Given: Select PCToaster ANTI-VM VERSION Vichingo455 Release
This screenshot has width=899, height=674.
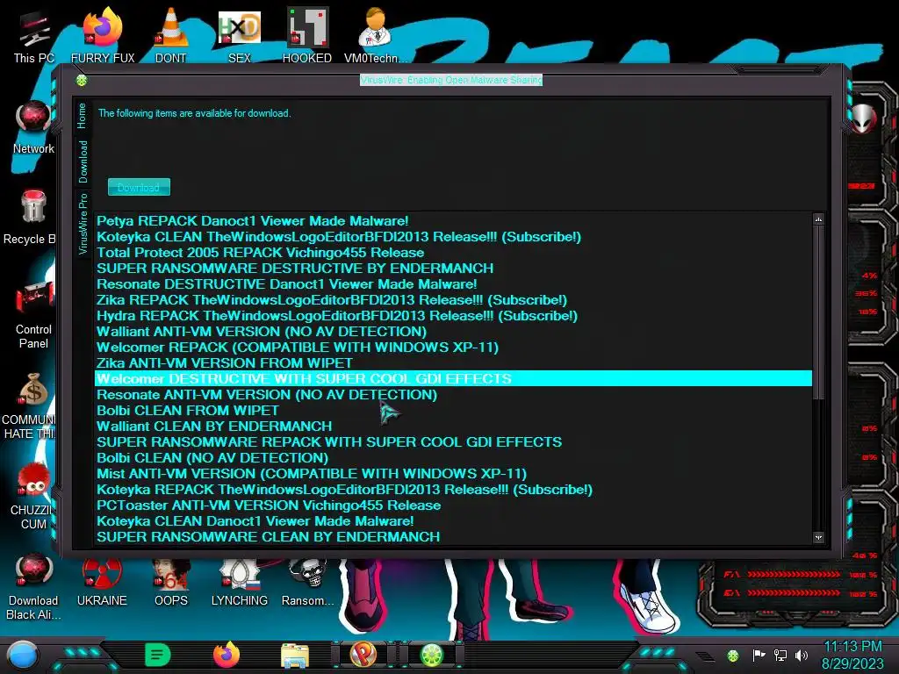Looking at the screenshot, I should click(x=453, y=505).
